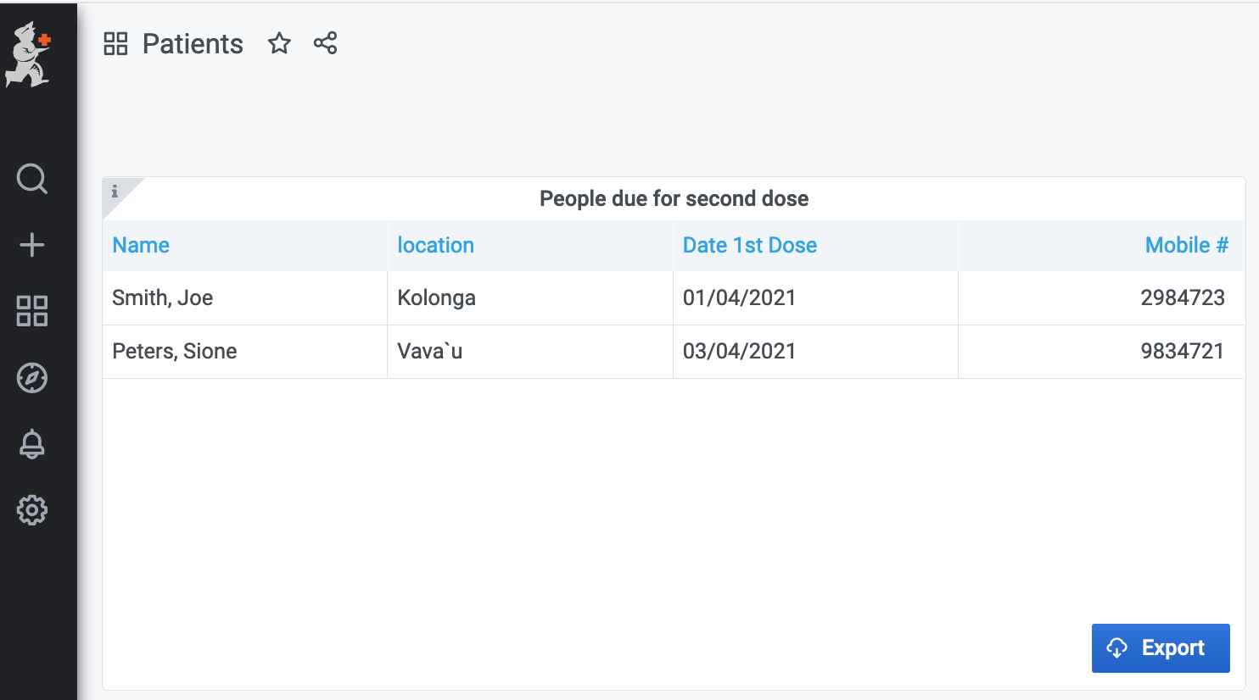The width and height of the screenshot is (1259, 700).
Task: Star the Patients dashboard
Action: (279, 43)
